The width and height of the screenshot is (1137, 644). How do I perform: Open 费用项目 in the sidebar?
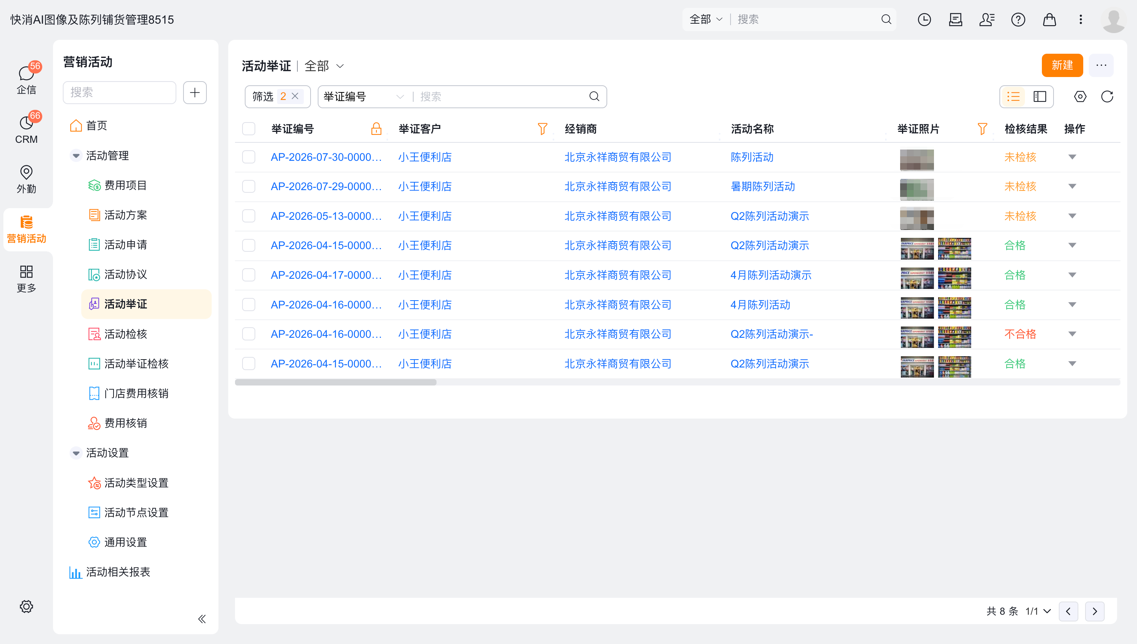coord(125,185)
